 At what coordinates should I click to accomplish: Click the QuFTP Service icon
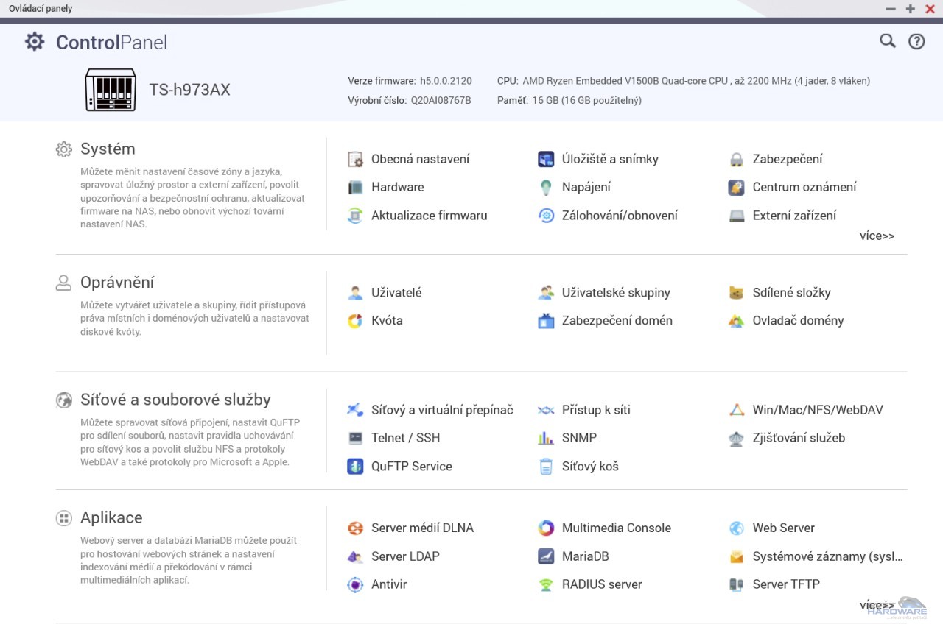(x=355, y=467)
